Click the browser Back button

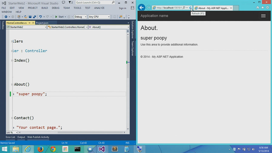point(142,7)
